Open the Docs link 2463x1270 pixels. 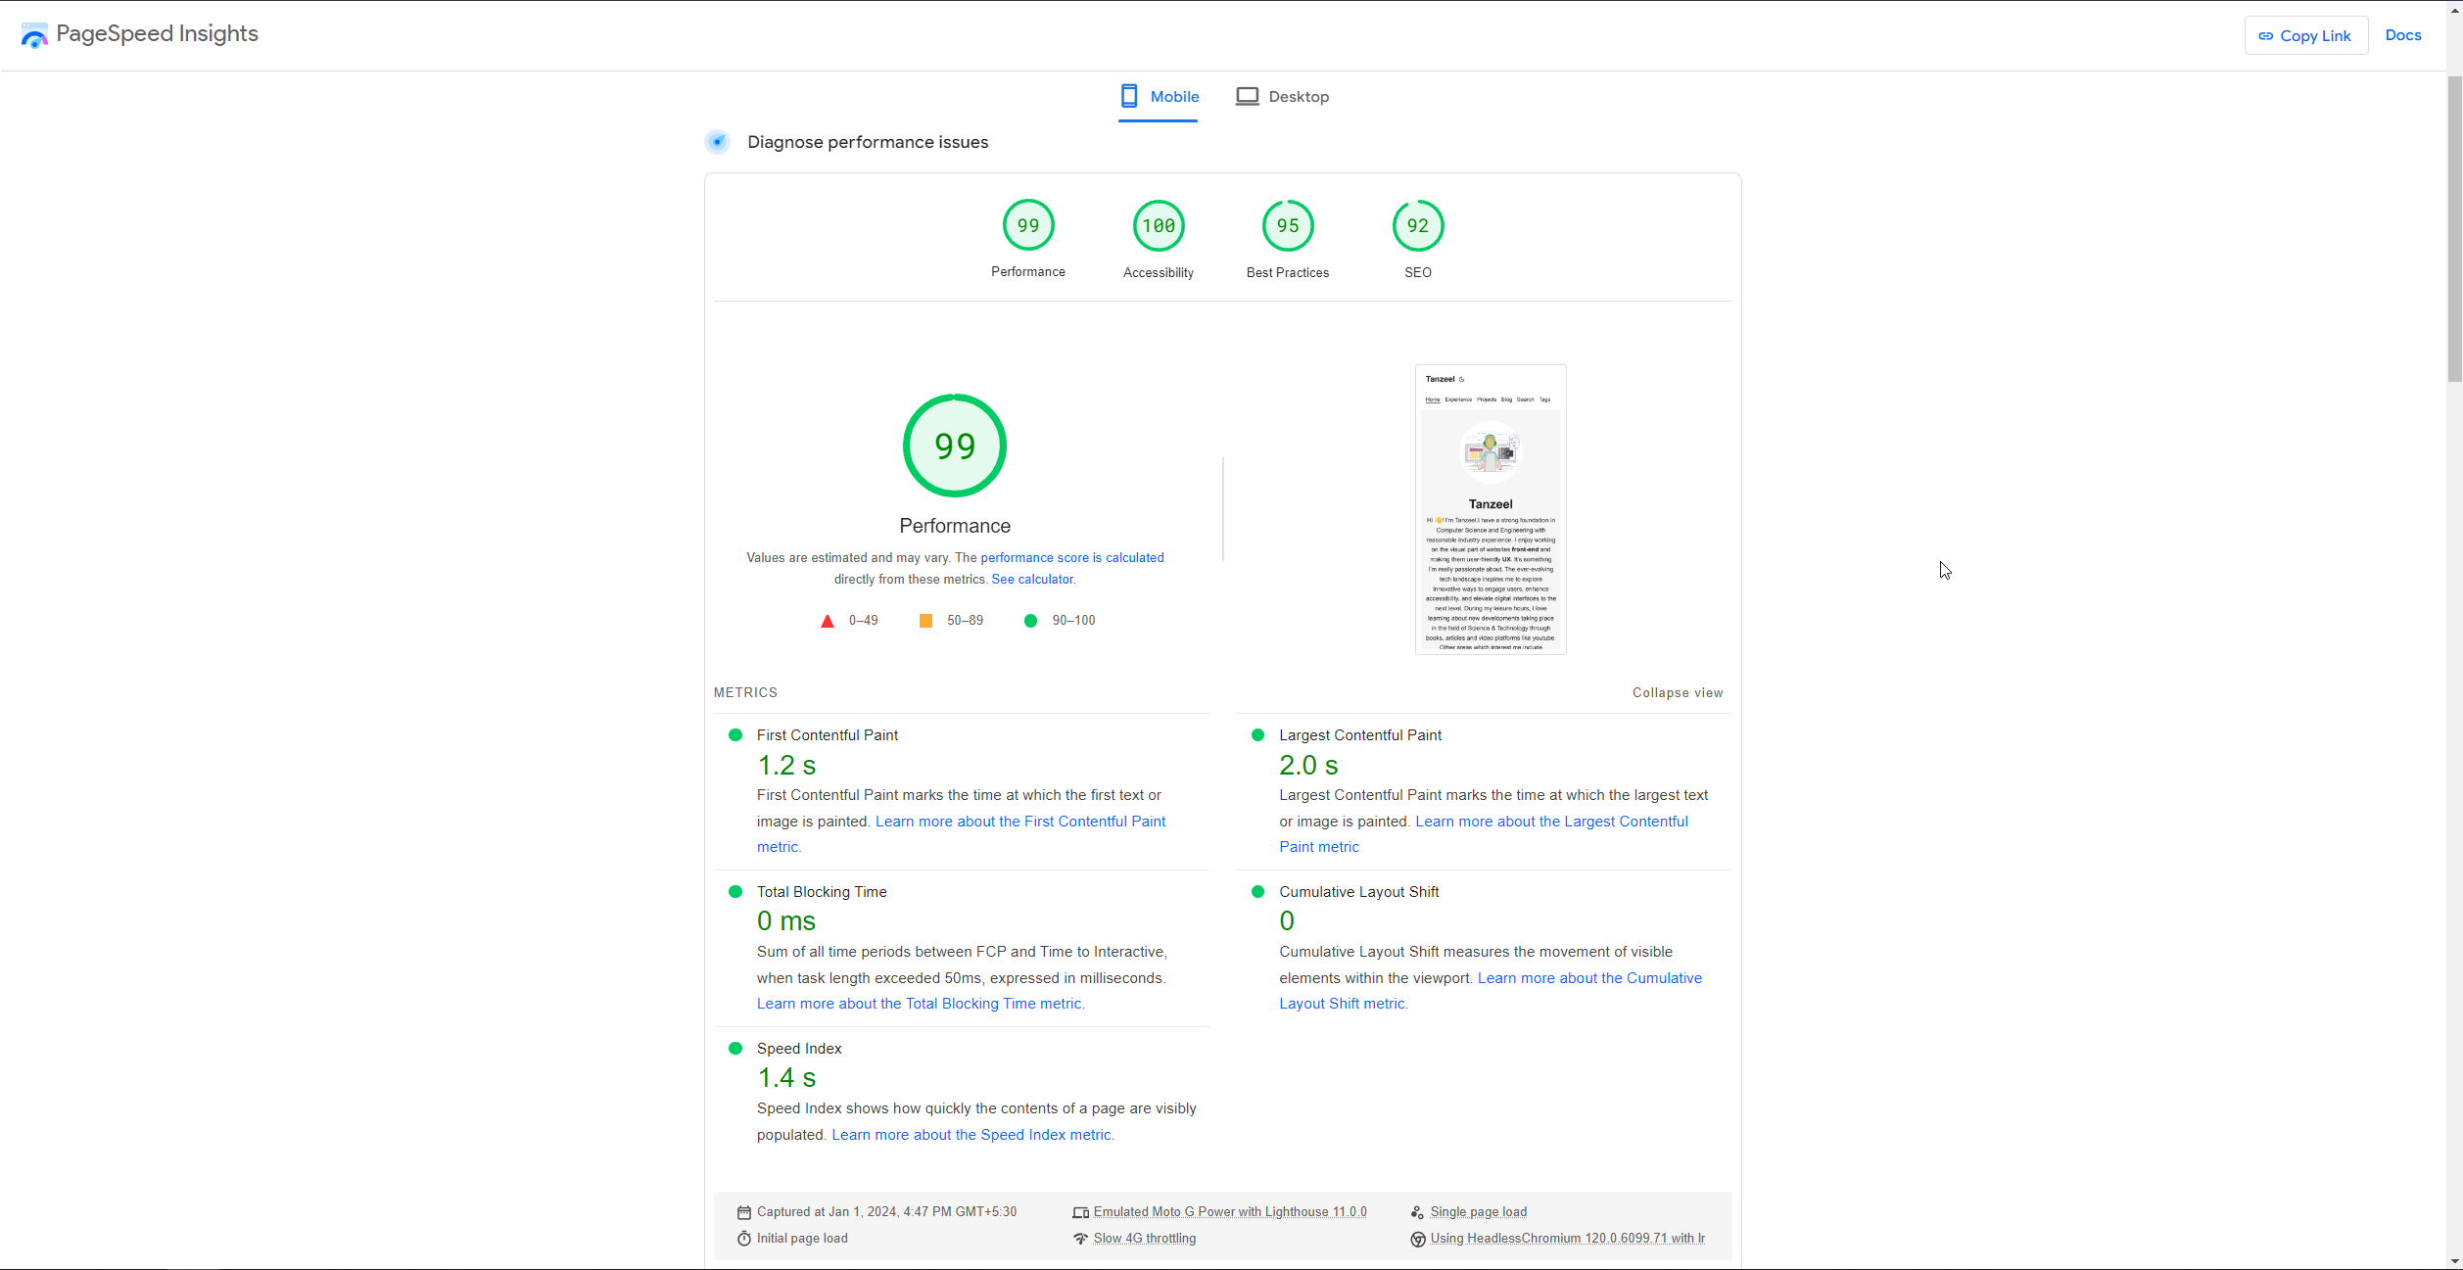tap(2402, 35)
